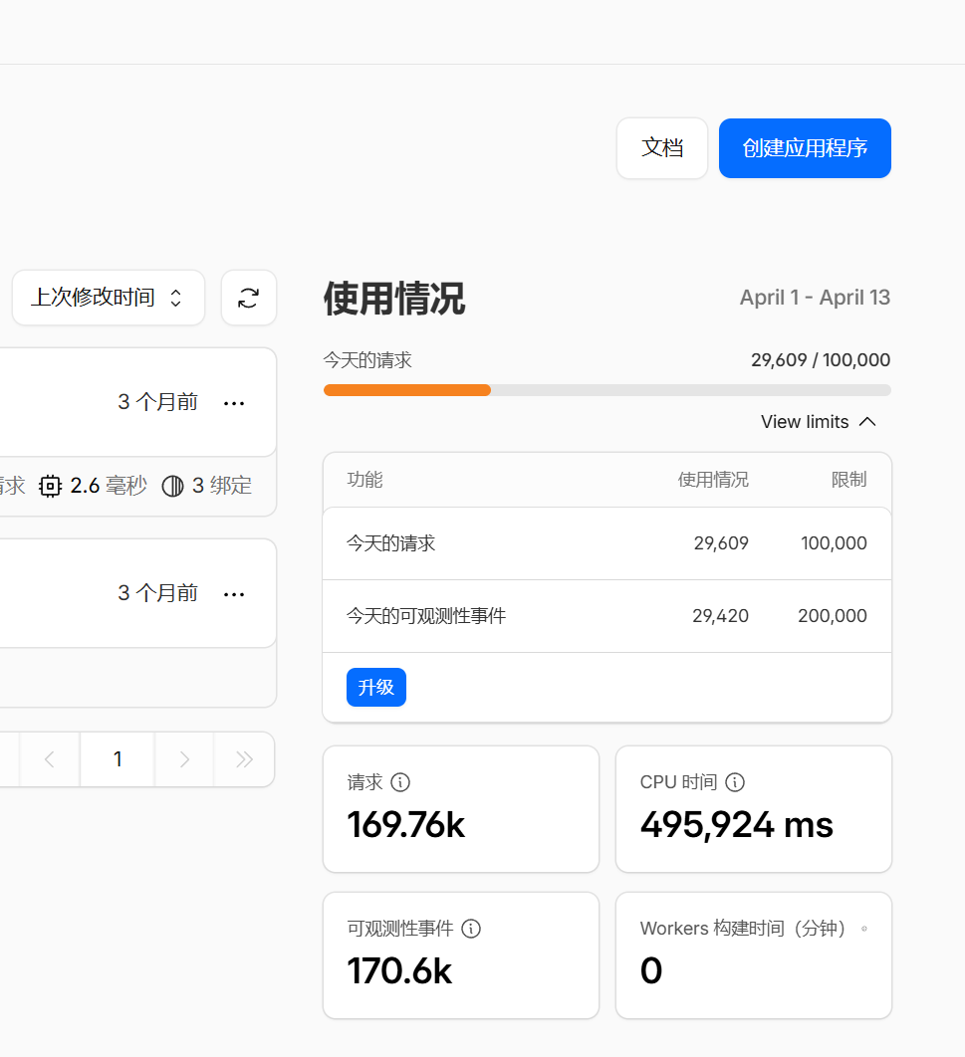This screenshot has height=1057, width=965.
Task: Jump to last page double arrow
Action: pos(244,759)
